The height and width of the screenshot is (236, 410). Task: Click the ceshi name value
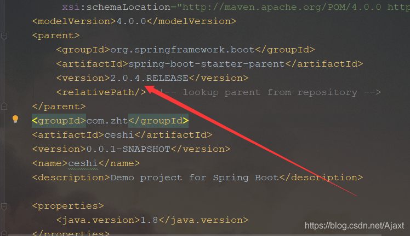pyautogui.click(x=83, y=163)
